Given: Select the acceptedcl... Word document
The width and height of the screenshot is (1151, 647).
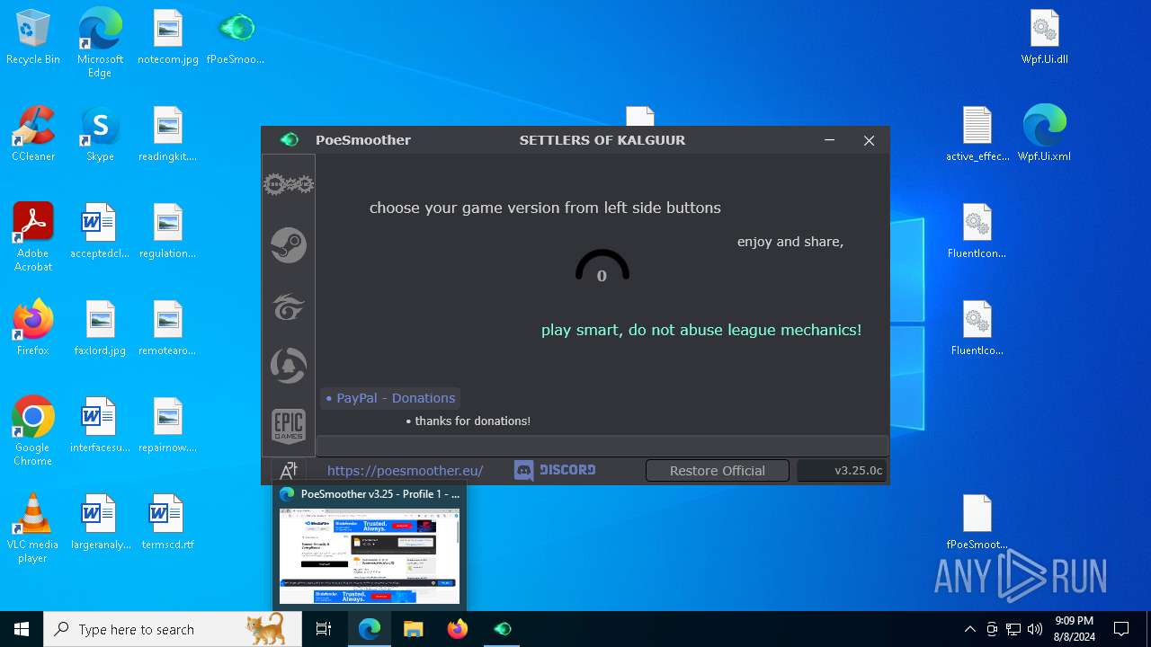Looking at the screenshot, I should pyautogui.click(x=100, y=232).
